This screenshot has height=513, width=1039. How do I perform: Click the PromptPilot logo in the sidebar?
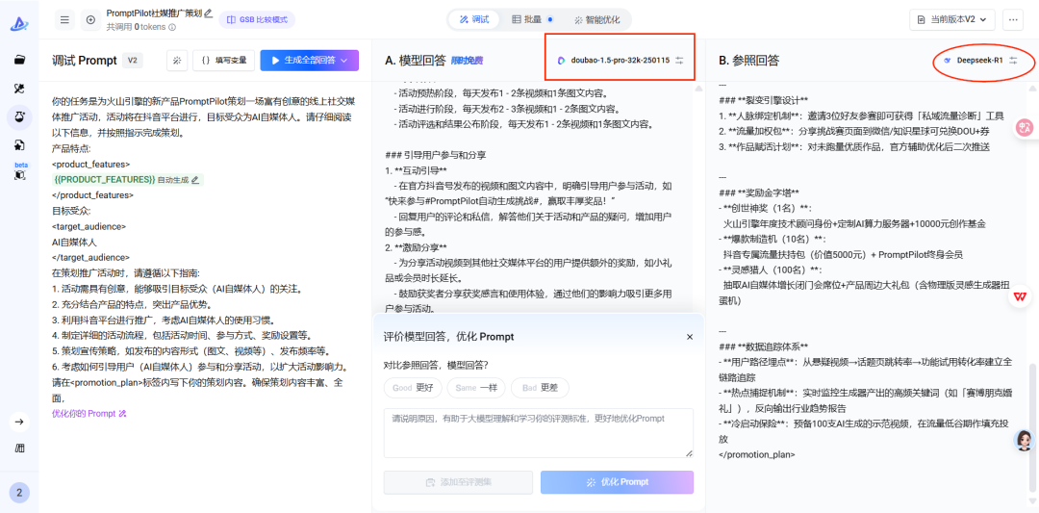pyautogui.click(x=18, y=24)
